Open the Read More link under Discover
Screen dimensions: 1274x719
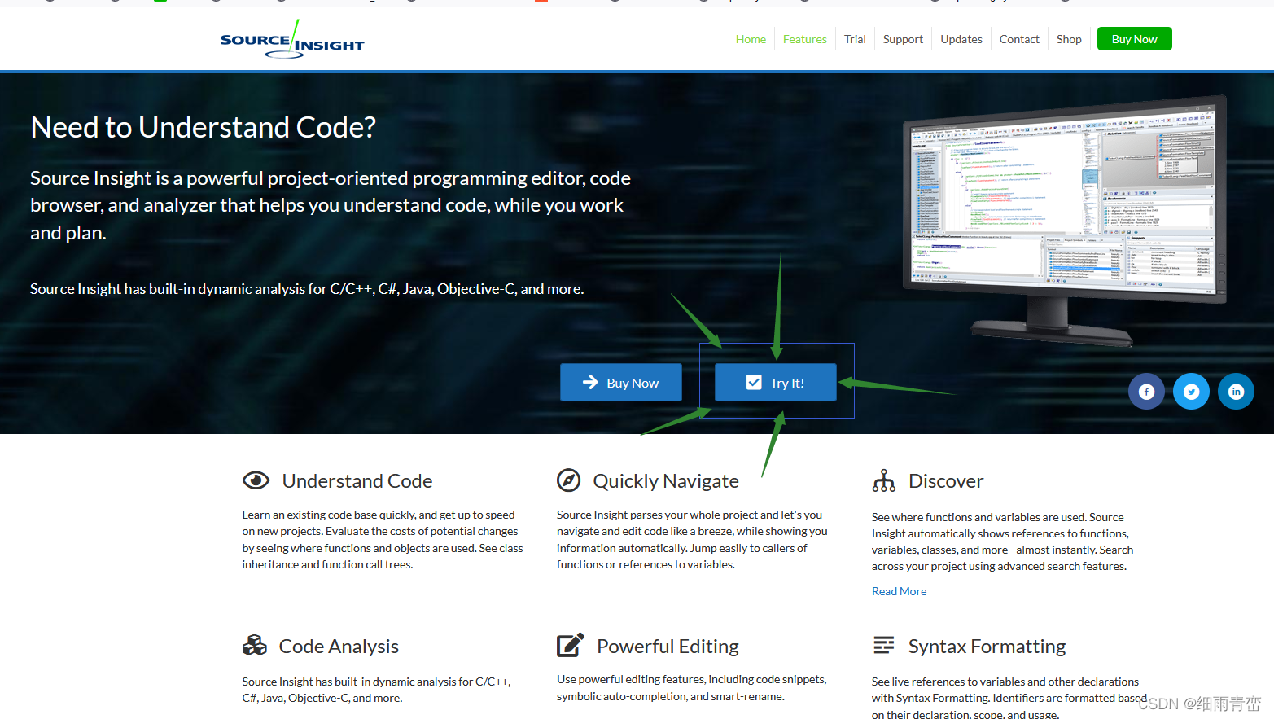coord(899,591)
